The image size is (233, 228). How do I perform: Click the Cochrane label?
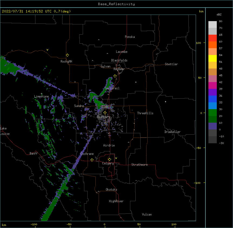point(87,154)
